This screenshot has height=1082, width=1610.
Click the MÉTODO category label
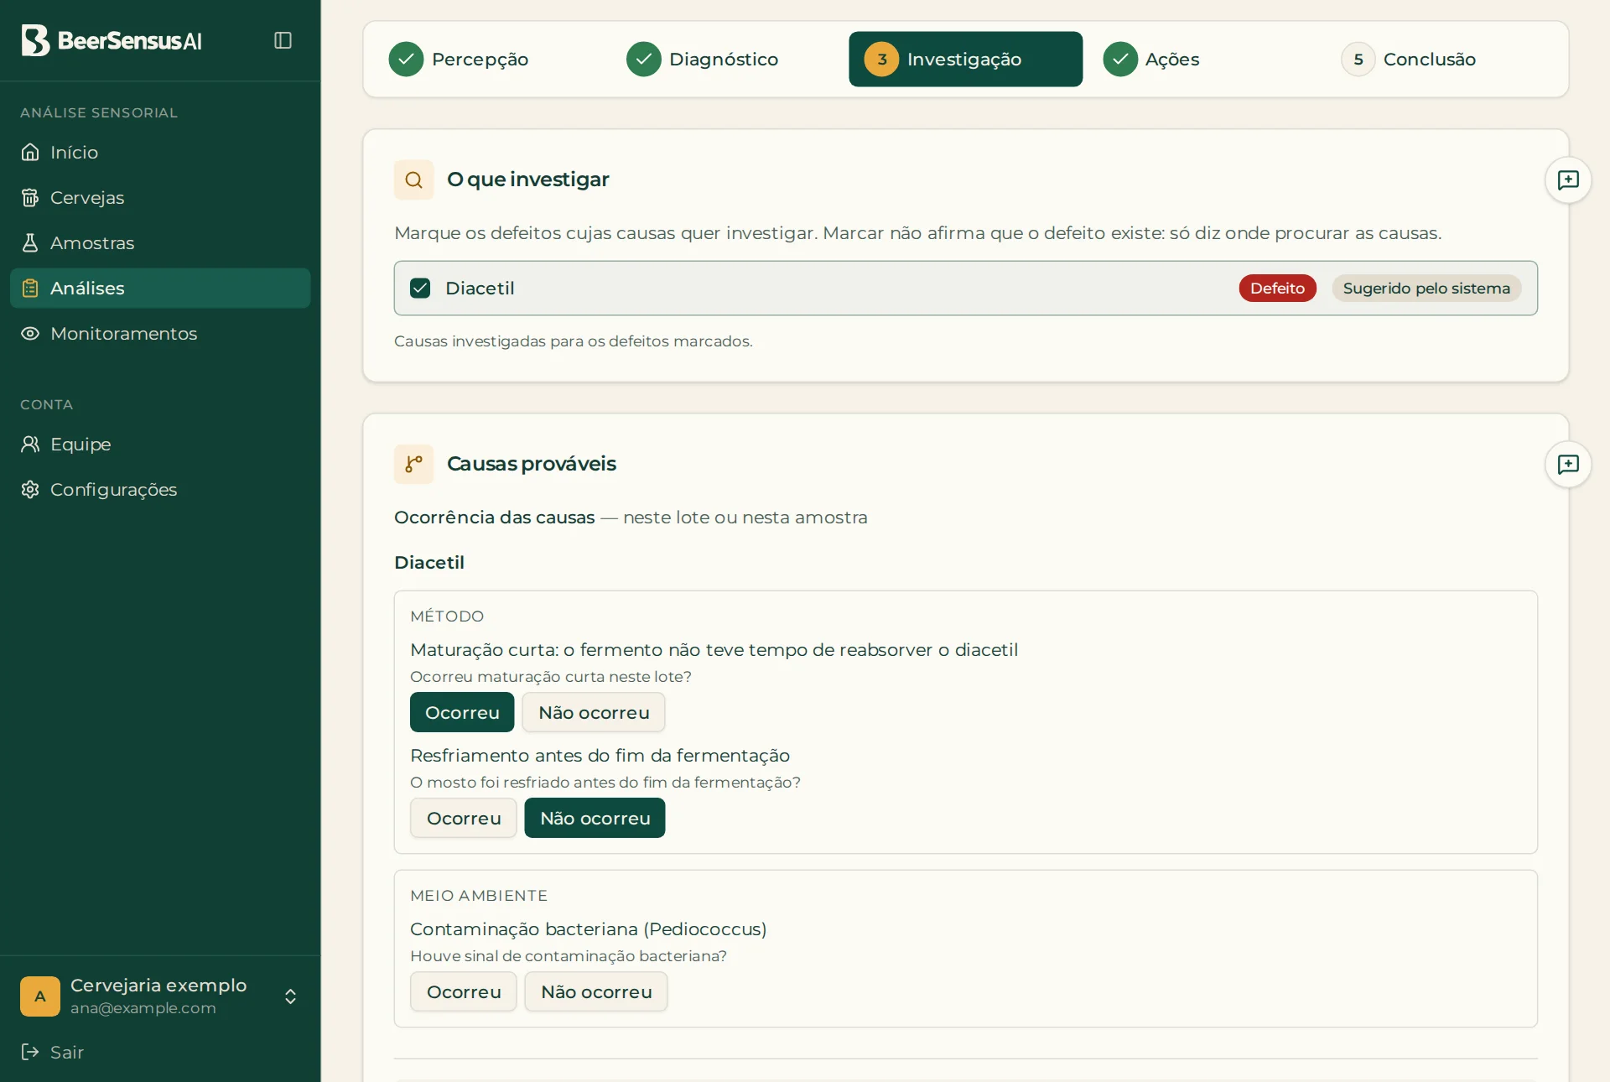click(x=447, y=616)
